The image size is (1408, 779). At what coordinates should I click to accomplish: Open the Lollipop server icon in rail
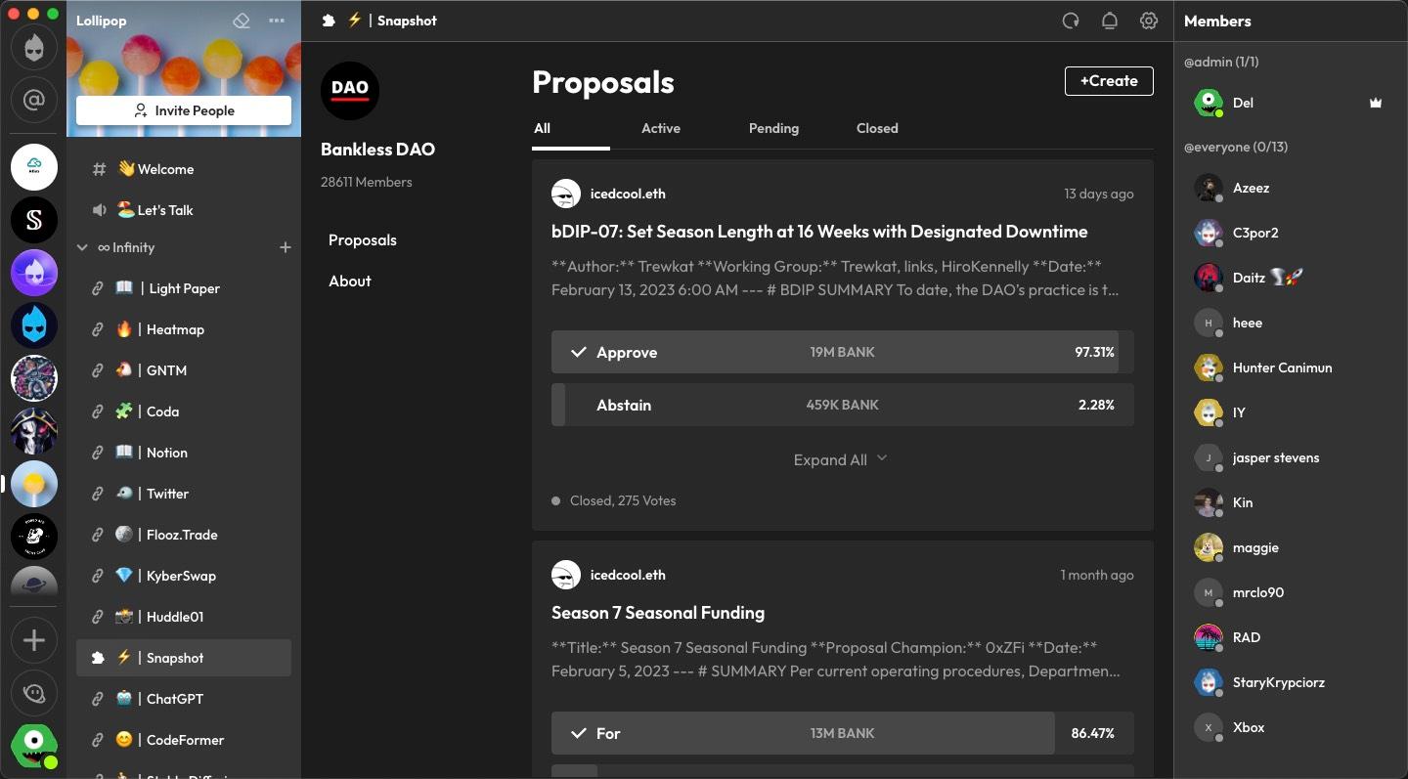[34, 484]
